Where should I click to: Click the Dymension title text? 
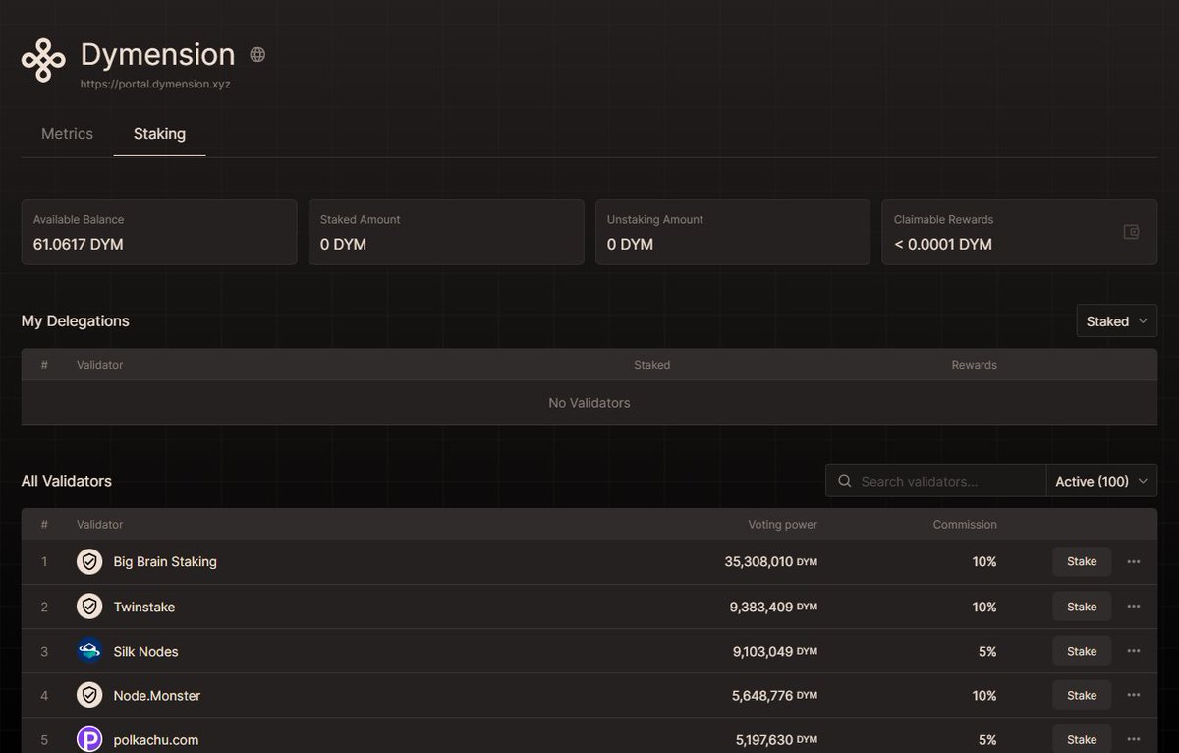[x=158, y=54]
